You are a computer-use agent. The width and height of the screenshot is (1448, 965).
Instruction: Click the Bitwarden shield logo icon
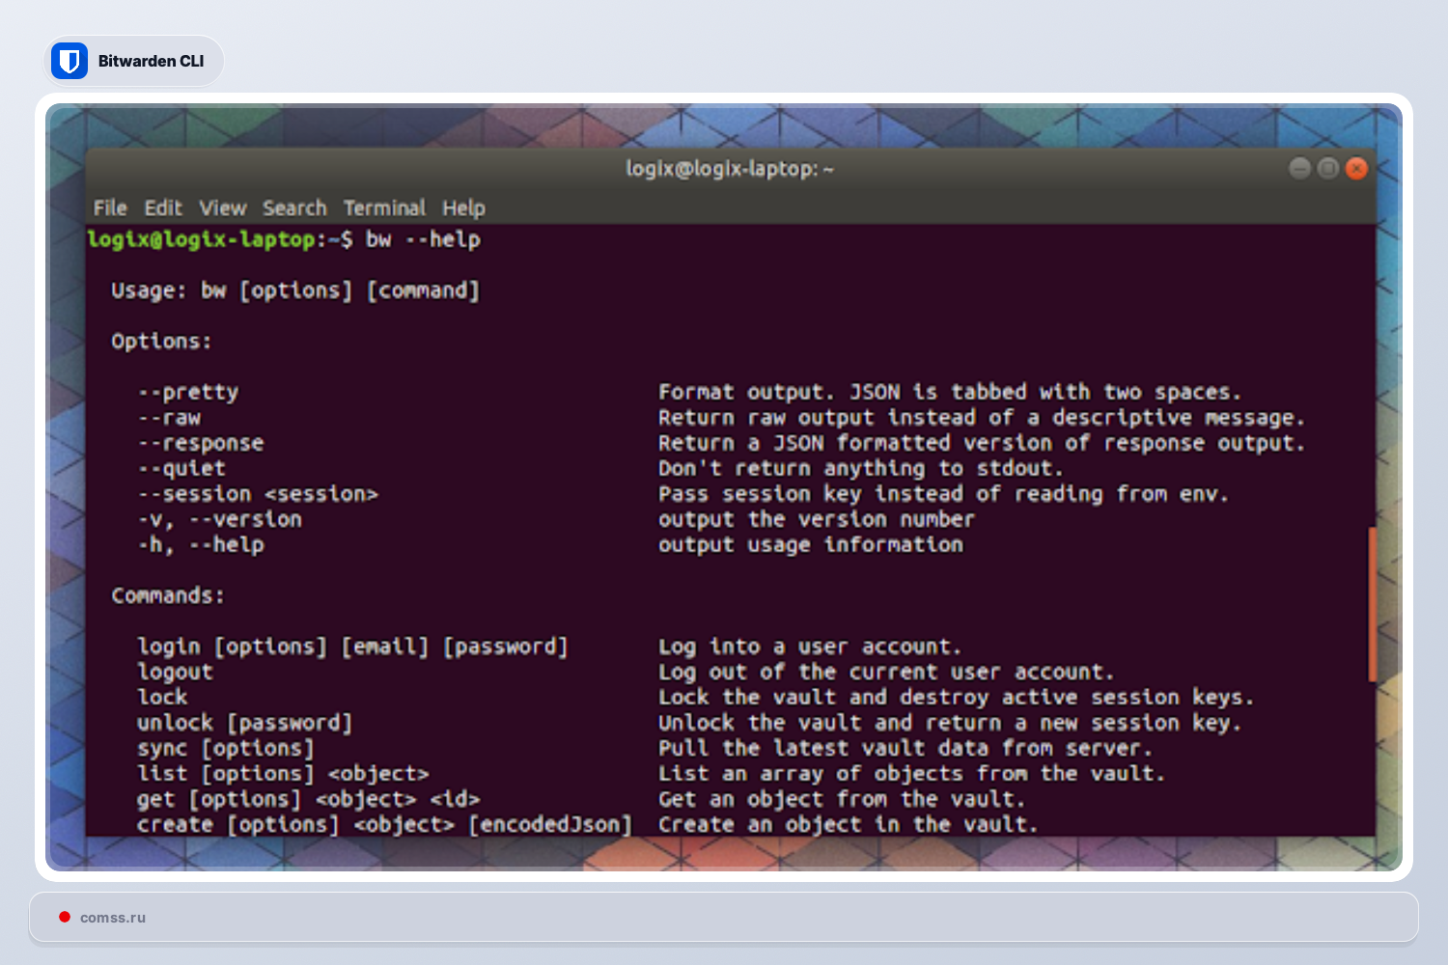[x=70, y=61]
